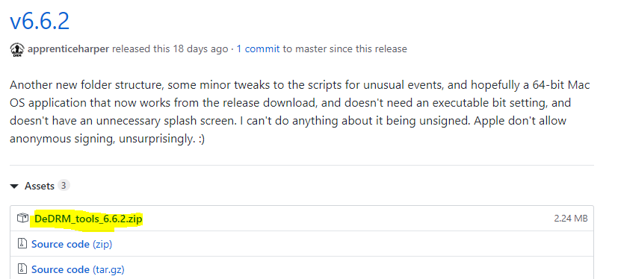Open the v6.6.2 release title
The height and width of the screenshot is (279, 618).
[x=40, y=21]
